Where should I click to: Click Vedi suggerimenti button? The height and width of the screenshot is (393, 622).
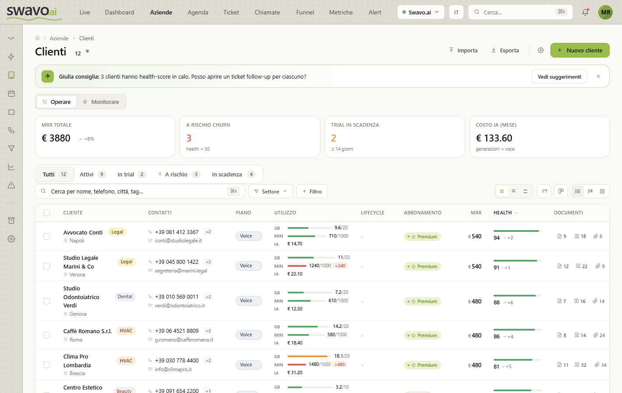click(559, 76)
